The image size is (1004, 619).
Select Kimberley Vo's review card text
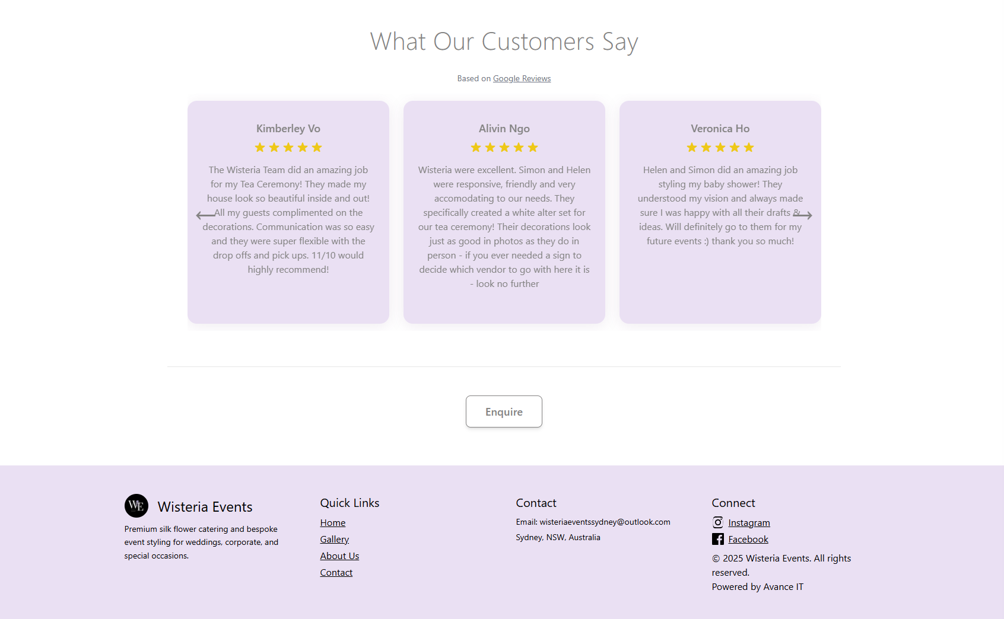click(288, 220)
